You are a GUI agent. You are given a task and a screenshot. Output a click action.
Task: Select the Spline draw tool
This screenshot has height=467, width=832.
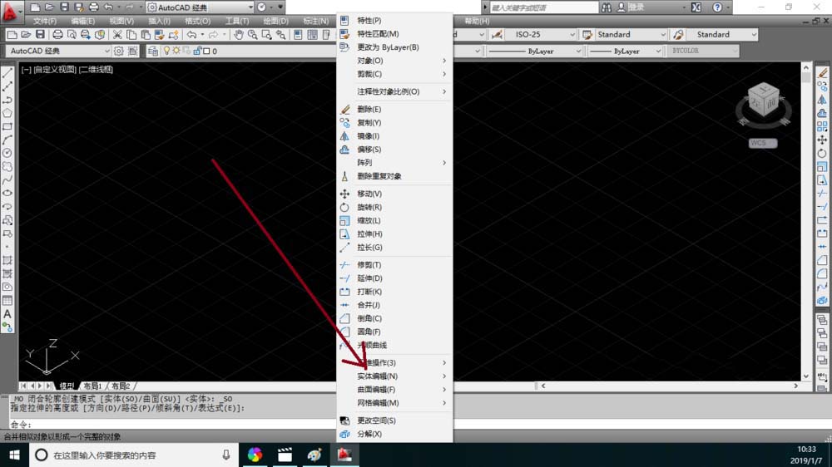(x=7, y=180)
